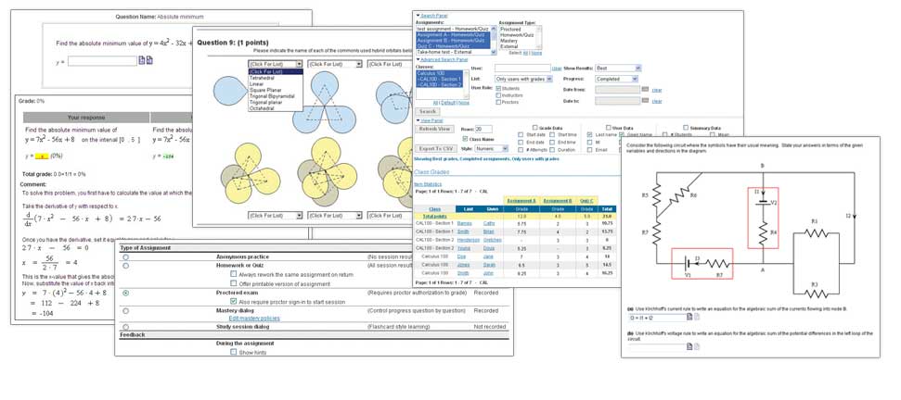This screenshot has height=400, width=901.
Task: Check the Last name checkbox under User Data
Action: point(590,134)
